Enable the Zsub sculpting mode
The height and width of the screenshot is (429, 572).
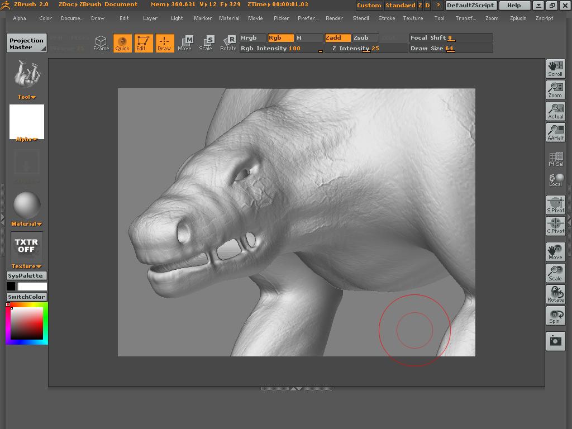click(364, 37)
